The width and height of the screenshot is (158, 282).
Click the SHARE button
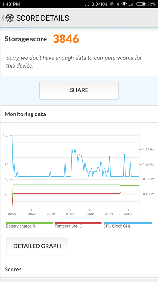(x=79, y=91)
